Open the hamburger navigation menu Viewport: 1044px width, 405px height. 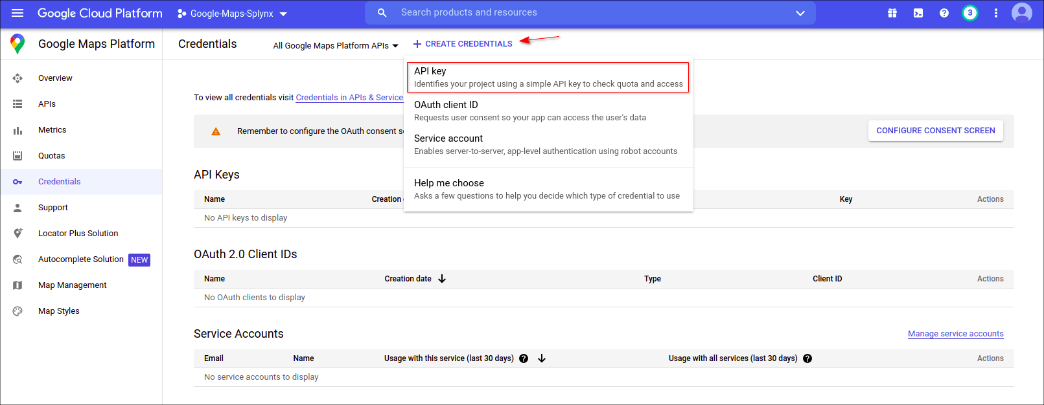(x=17, y=13)
